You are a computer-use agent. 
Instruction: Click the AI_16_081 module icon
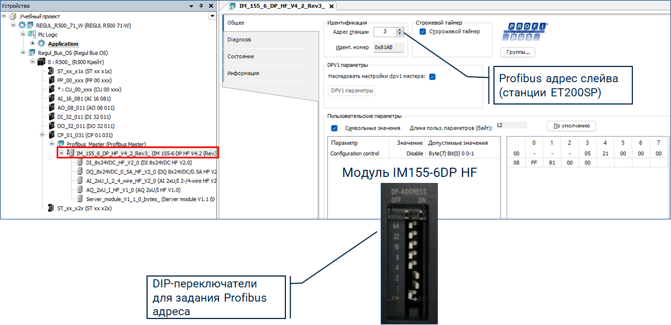[x=51, y=99]
